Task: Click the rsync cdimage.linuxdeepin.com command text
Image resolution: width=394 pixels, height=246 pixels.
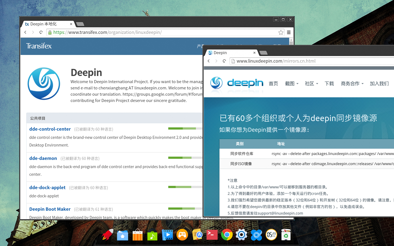Action: point(333,164)
